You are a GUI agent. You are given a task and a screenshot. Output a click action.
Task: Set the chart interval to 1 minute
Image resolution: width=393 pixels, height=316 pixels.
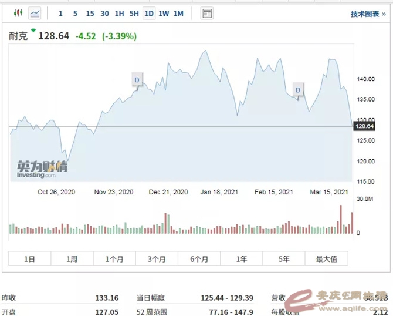[60, 13]
